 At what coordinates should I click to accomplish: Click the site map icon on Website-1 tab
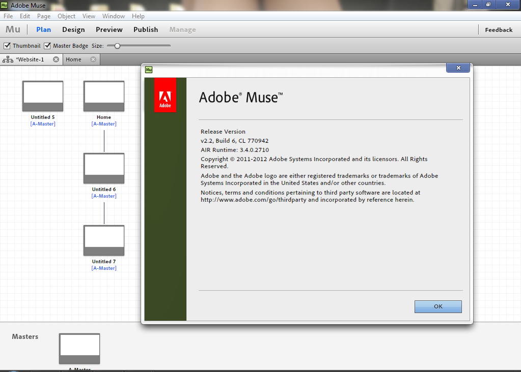click(x=8, y=59)
